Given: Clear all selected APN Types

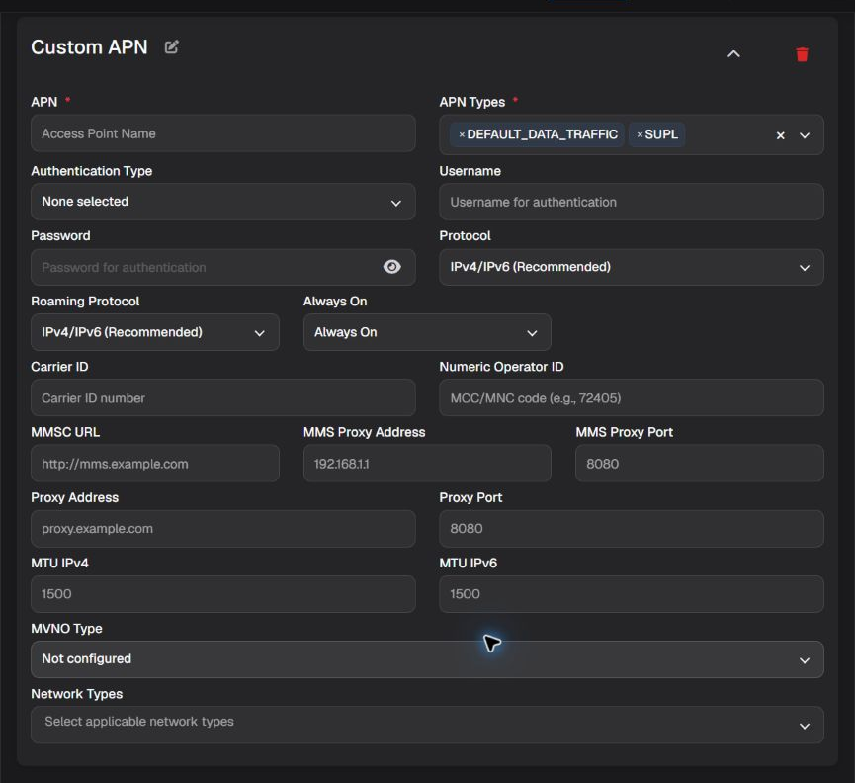Looking at the screenshot, I should [x=780, y=135].
